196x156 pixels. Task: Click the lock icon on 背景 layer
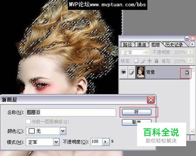click(187, 72)
